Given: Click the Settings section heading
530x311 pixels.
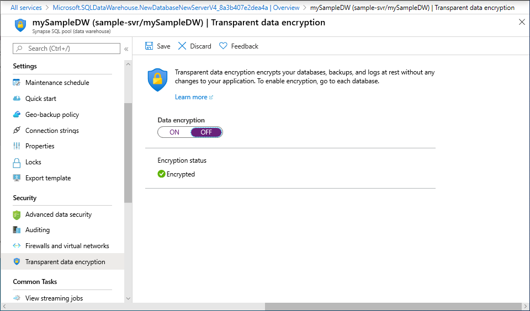Looking at the screenshot, I should pyautogui.click(x=25, y=66).
